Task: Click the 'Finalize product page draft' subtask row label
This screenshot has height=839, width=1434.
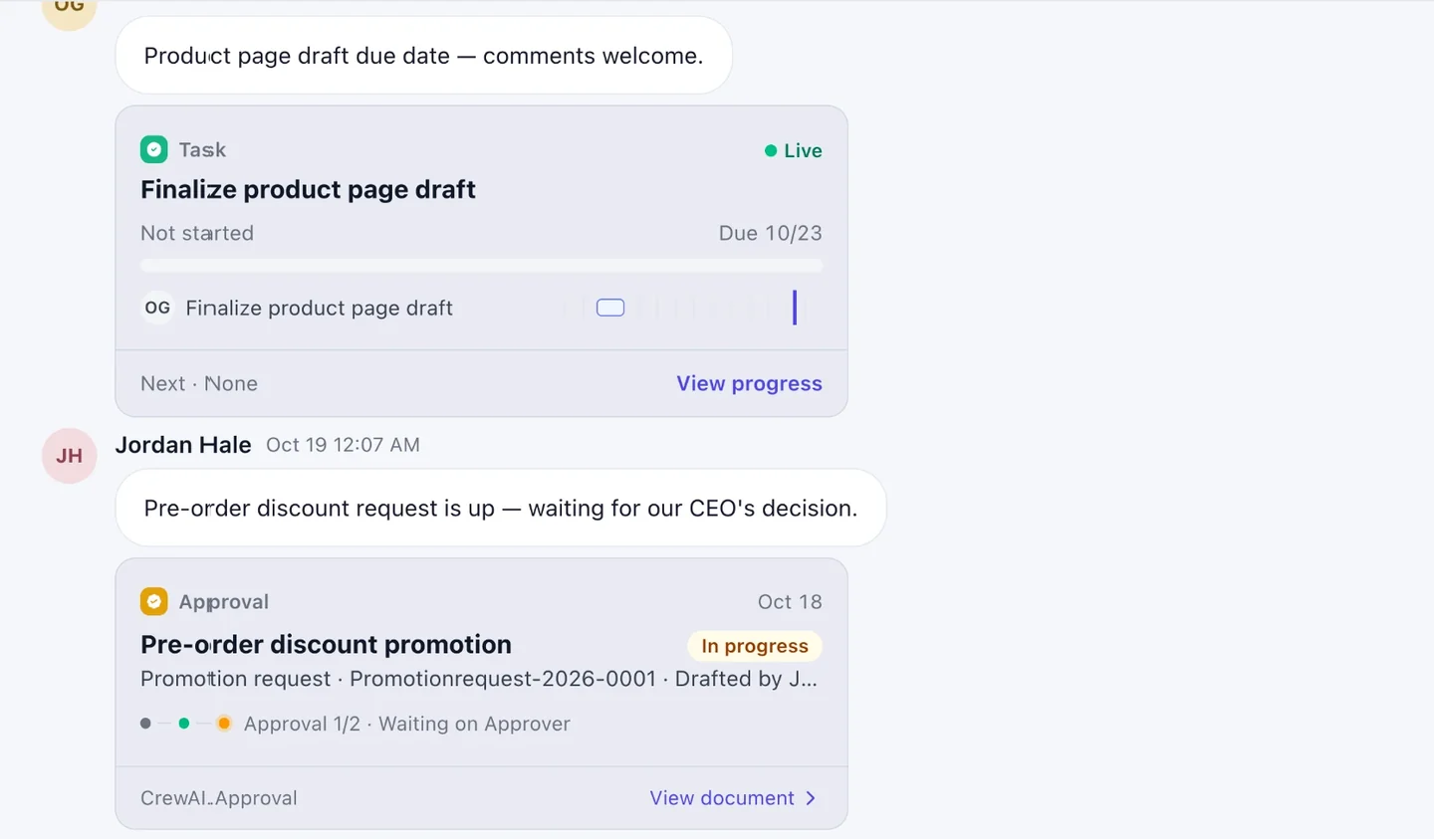Action: [320, 309]
